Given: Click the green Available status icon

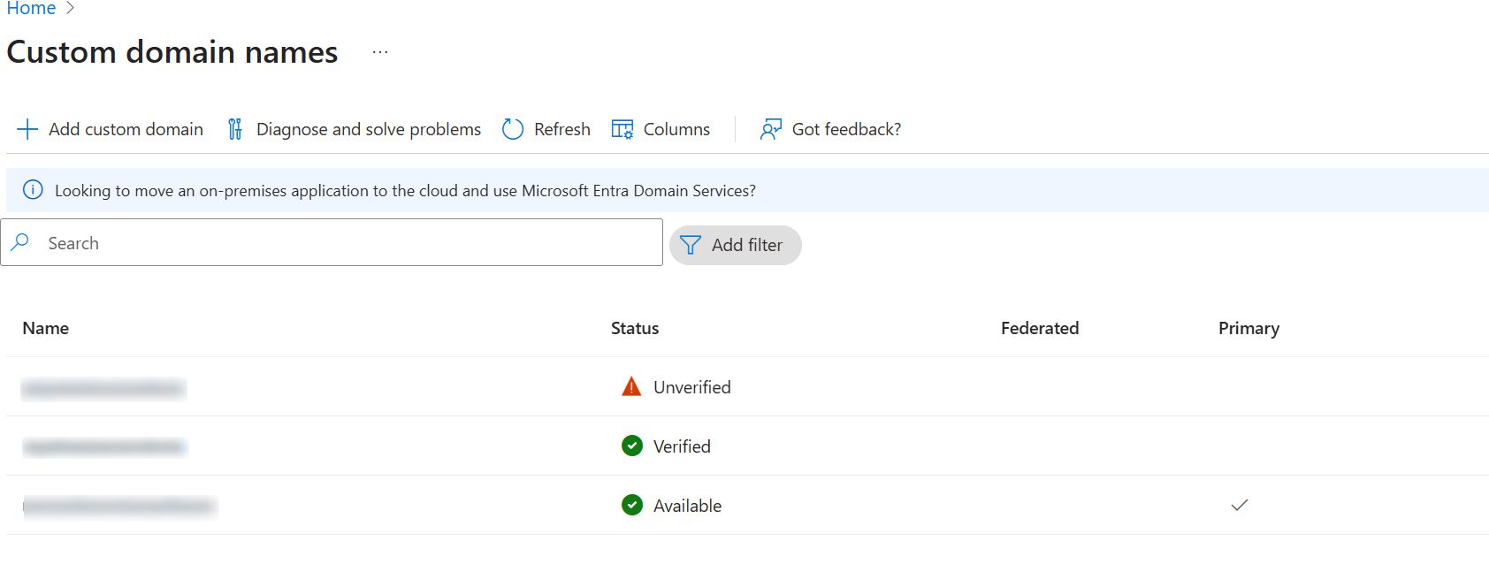Looking at the screenshot, I should coord(631,506).
